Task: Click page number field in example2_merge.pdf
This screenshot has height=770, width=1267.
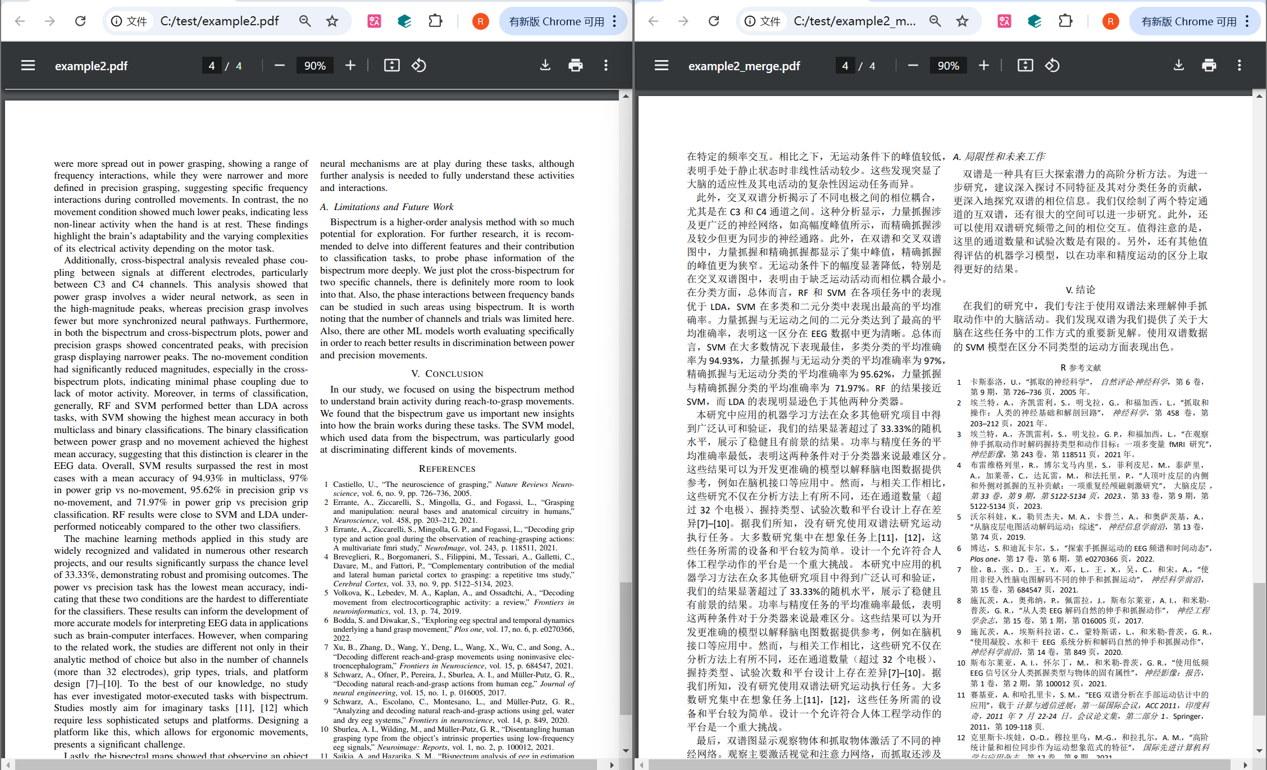Action: coord(845,66)
